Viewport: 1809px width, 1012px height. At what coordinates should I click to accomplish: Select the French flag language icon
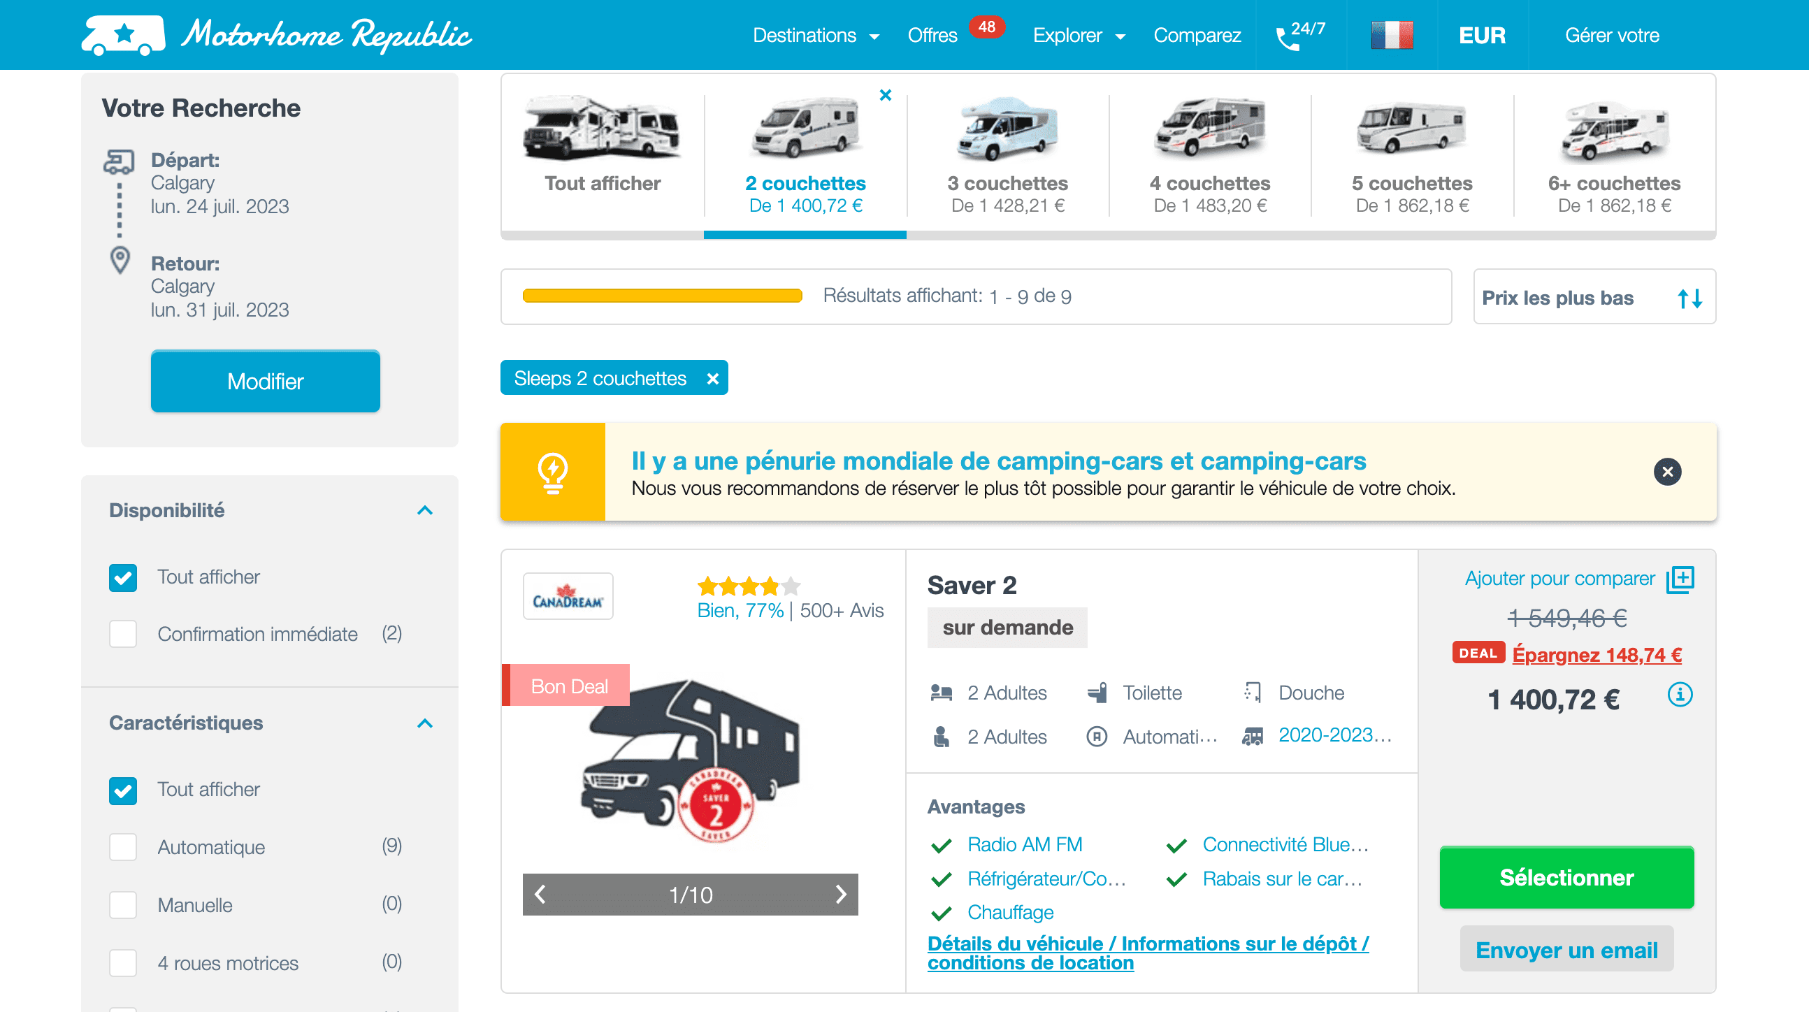tap(1392, 35)
